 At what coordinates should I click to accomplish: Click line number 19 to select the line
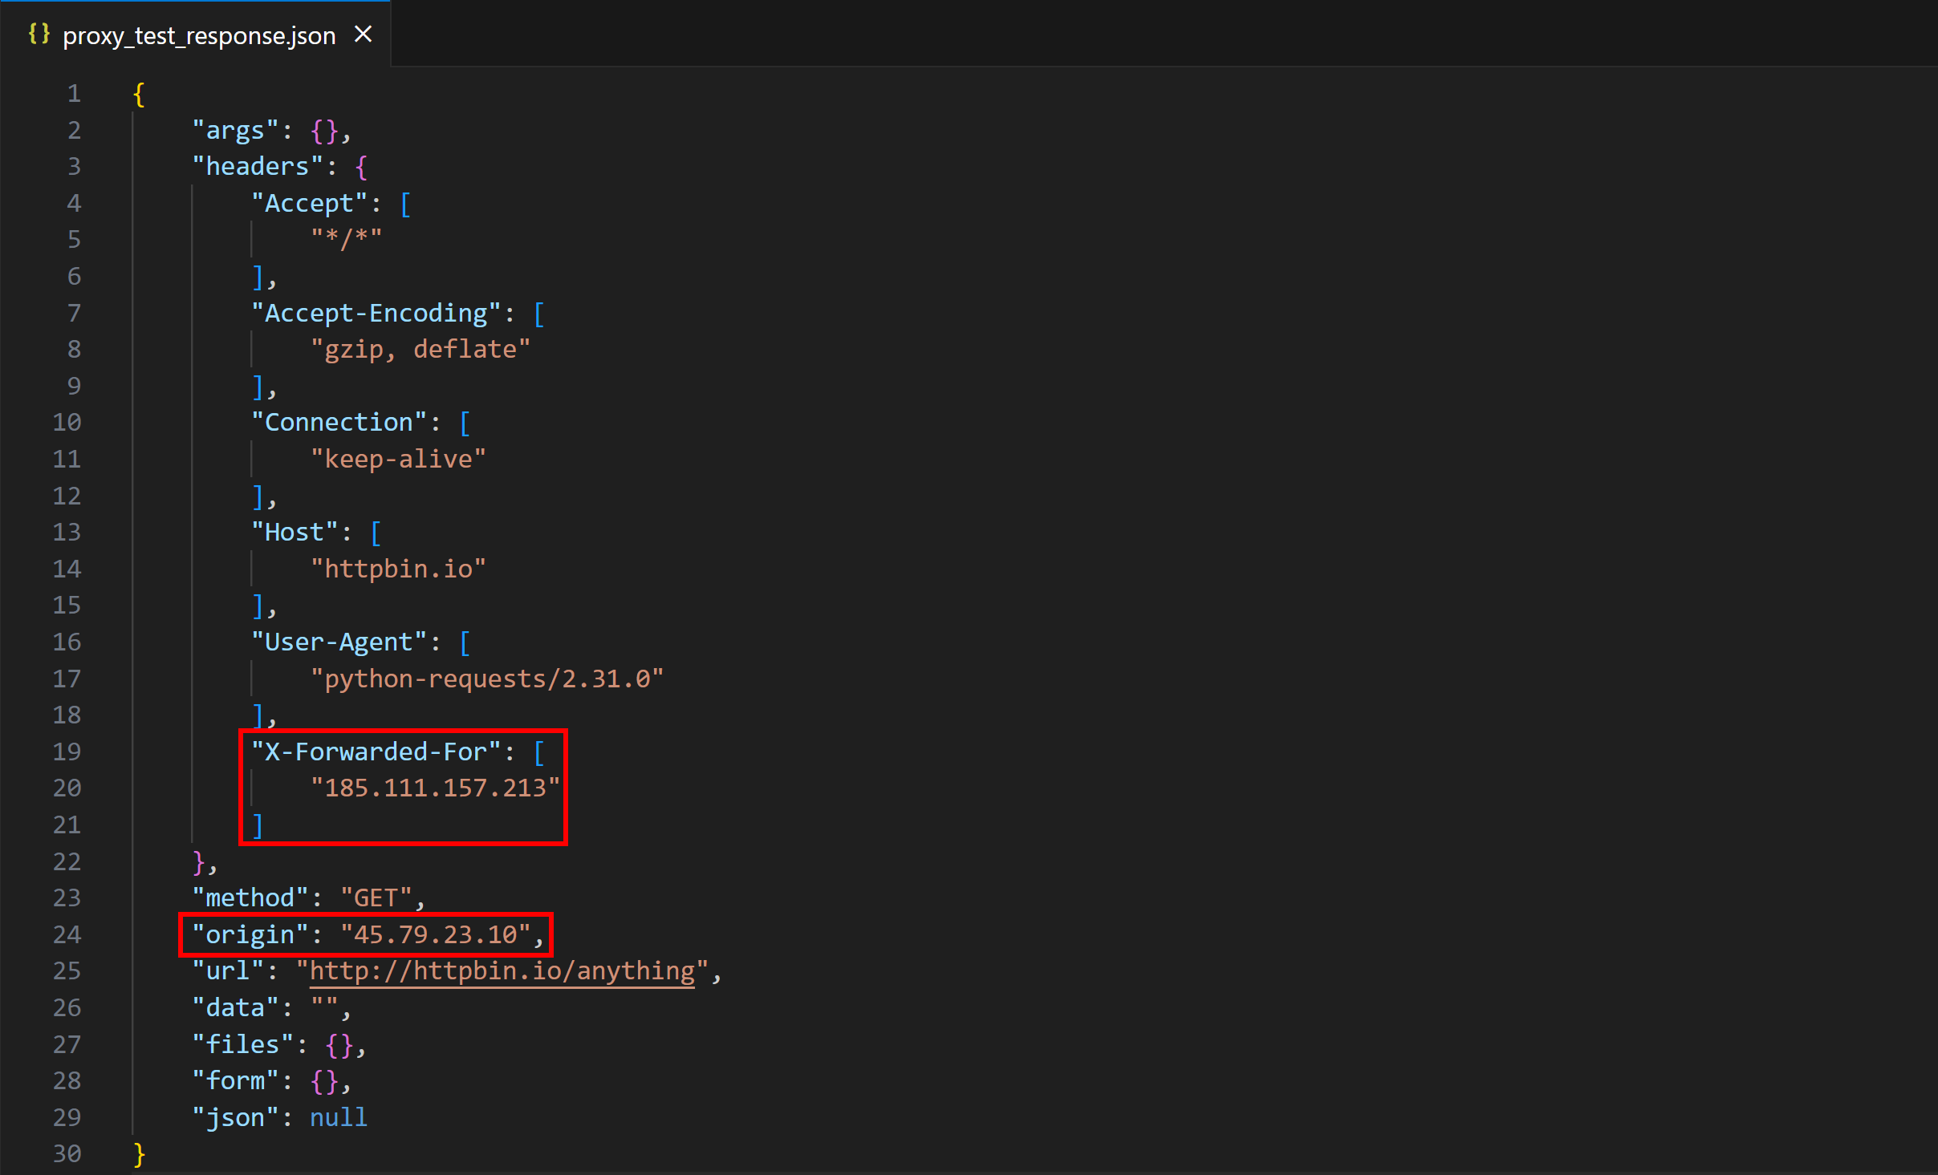pos(68,751)
